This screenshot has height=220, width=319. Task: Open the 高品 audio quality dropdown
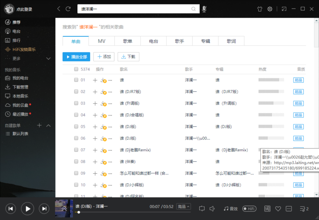[x=183, y=206]
